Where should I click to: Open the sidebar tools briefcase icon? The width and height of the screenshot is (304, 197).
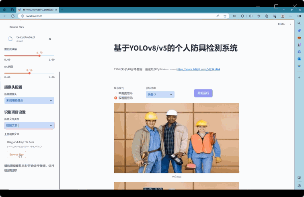(299, 38)
